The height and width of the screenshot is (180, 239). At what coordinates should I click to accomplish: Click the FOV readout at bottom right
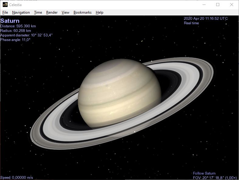[x=214, y=178]
